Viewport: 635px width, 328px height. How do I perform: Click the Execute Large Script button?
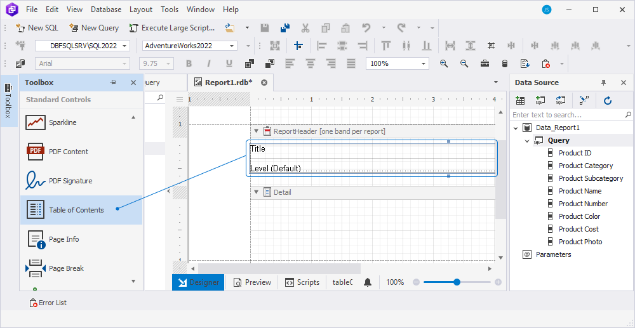(172, 28)
